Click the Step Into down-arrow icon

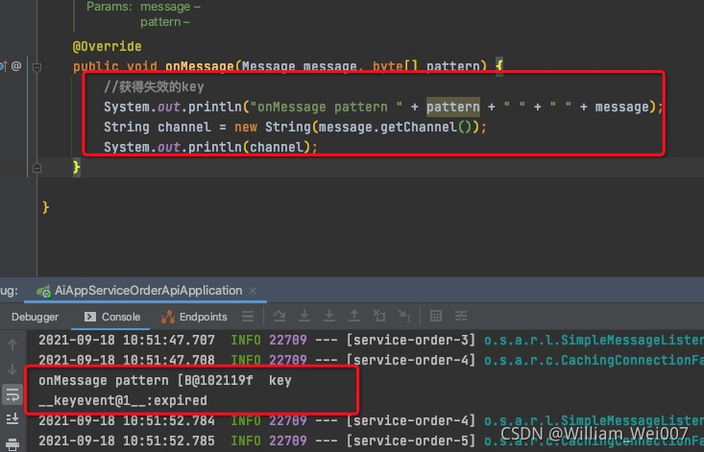click(304, 316)
